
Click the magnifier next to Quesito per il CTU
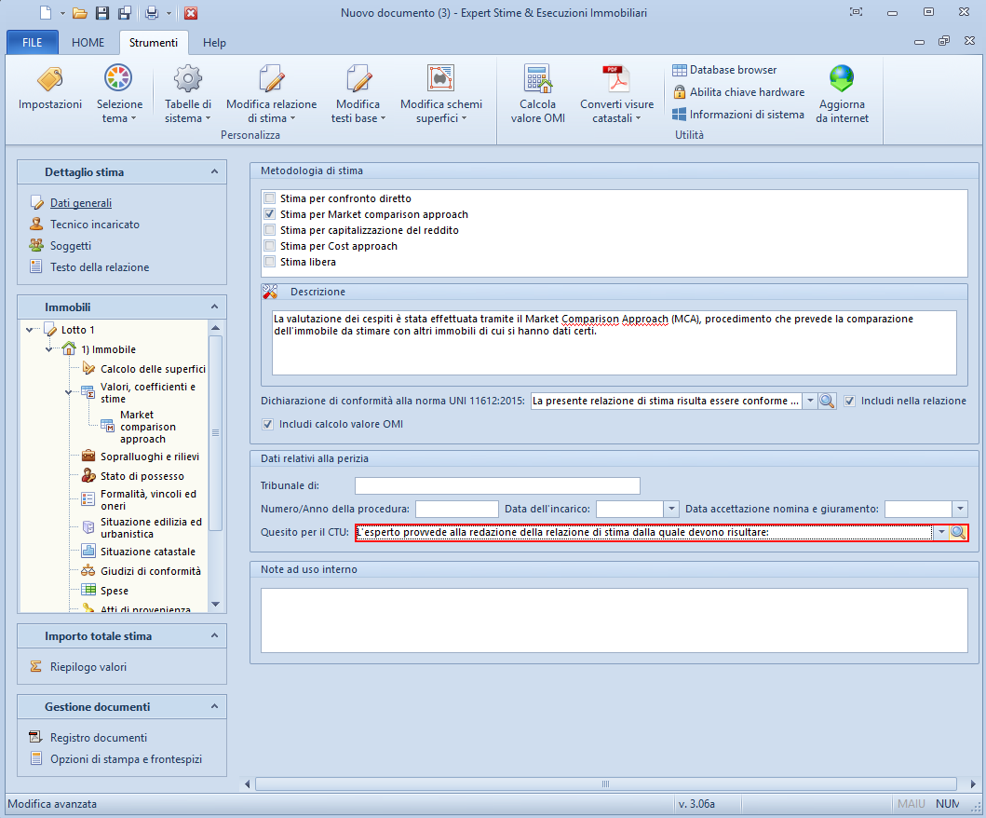coord(958,533)
